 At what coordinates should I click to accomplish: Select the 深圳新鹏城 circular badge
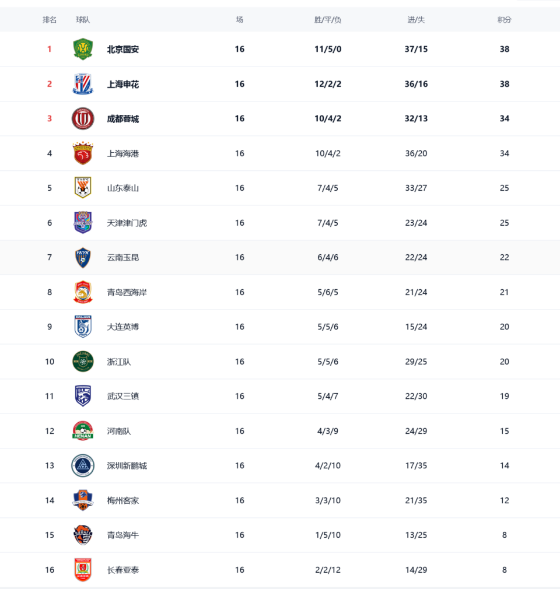click(x=83, y=465)
